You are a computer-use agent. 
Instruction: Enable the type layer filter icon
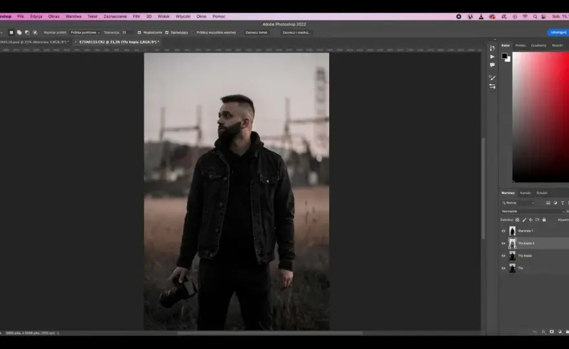563,203
